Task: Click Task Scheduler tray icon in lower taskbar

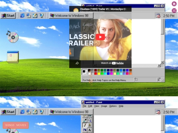Action: (x=158, y=112)
